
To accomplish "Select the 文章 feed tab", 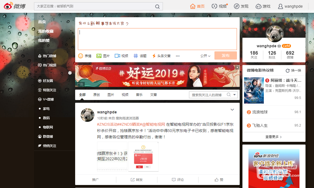I will pyautogui.click(x=154, y=95).
